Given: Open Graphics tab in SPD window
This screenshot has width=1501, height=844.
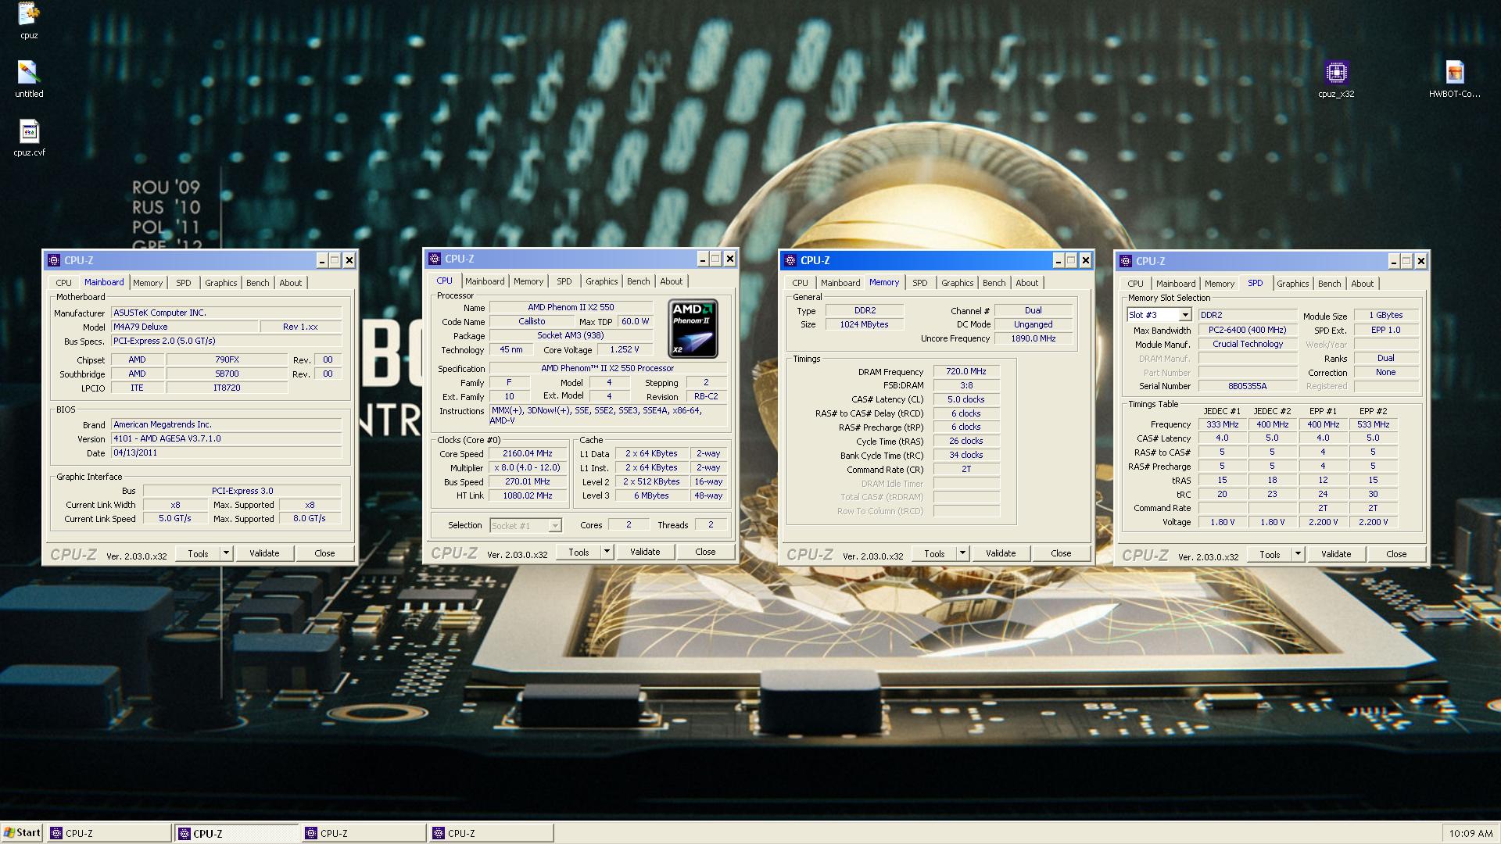Looking at the screenshot, I should [1292, 284].
